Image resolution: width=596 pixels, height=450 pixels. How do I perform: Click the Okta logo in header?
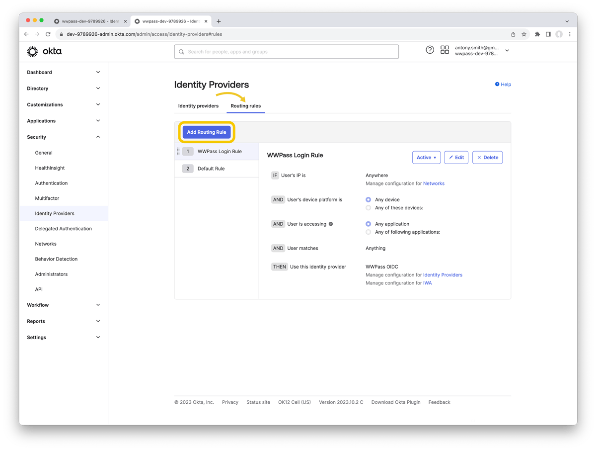coord(44,51)
